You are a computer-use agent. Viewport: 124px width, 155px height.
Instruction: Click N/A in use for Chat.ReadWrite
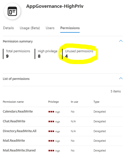pos(73,121)
